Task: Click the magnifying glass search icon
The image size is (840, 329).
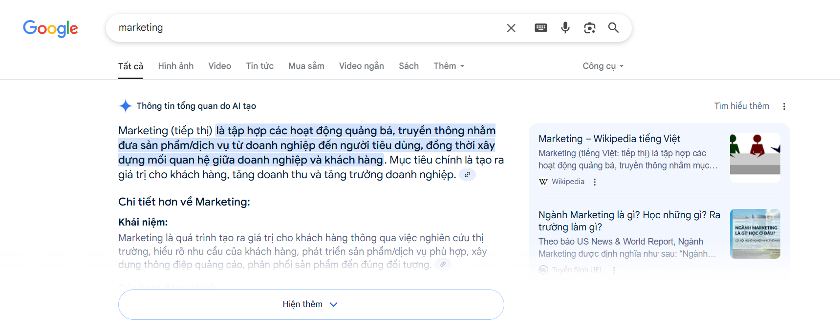Action: (x=614, y=28)
